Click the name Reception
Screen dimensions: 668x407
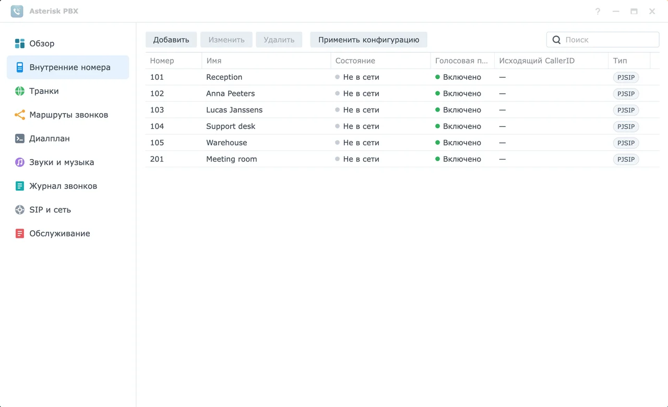[x=224, y=77]
